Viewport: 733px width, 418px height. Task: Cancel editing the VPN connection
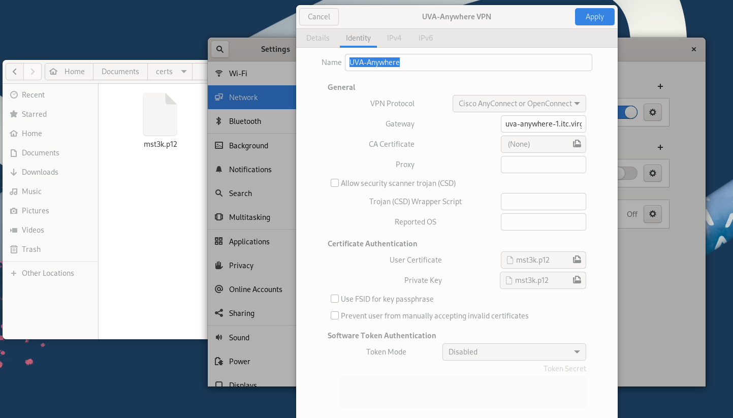coord(318,16)
